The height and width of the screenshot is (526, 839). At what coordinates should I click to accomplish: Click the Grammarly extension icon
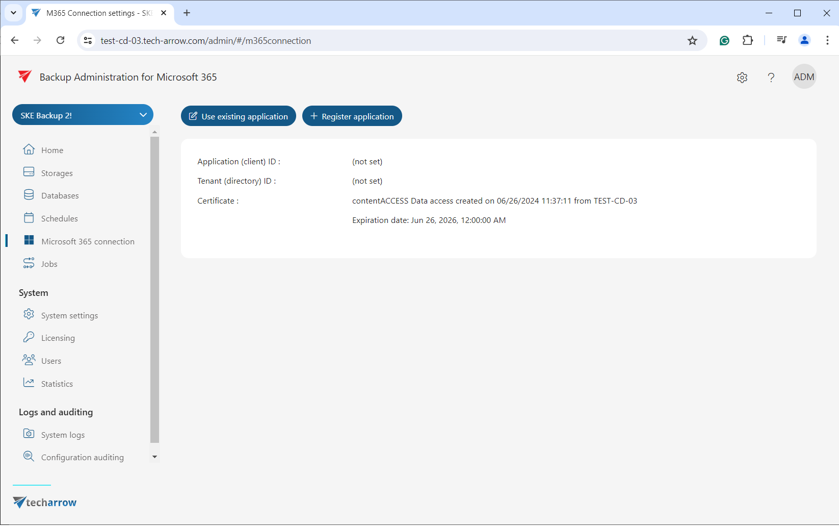(724, 41)
